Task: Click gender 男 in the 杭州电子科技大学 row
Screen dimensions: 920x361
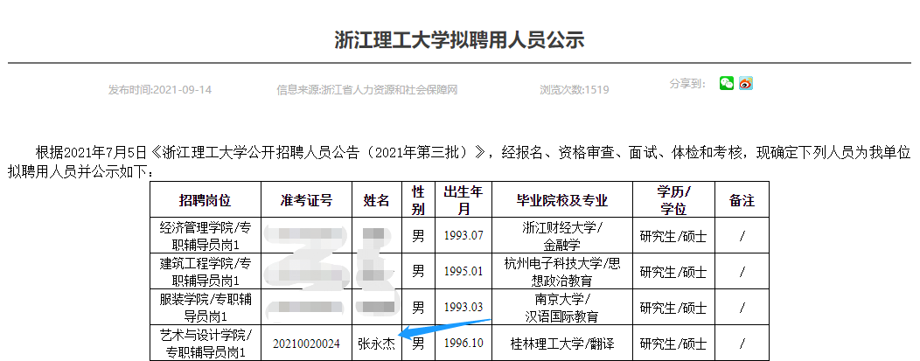Action: [x=418, y=271]
